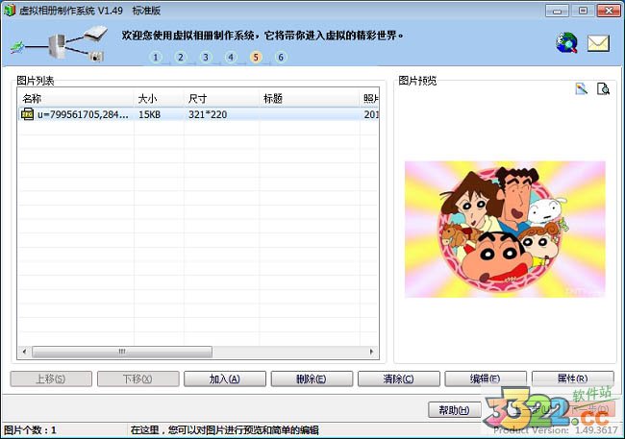Click the email envelope icon
The height and width of the screenshot is (439, 625).
point(598,43)
